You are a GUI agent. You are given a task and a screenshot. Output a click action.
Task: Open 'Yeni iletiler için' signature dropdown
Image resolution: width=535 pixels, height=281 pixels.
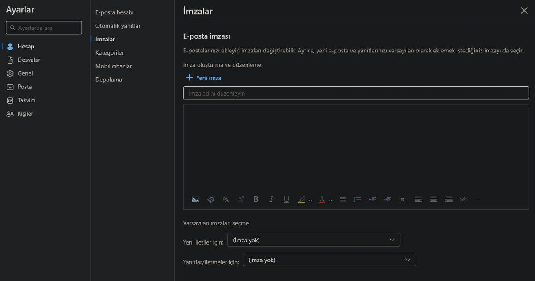point(313,240)
